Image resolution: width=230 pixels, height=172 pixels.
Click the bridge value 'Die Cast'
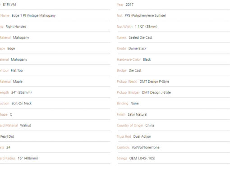[x=135, y=70]
